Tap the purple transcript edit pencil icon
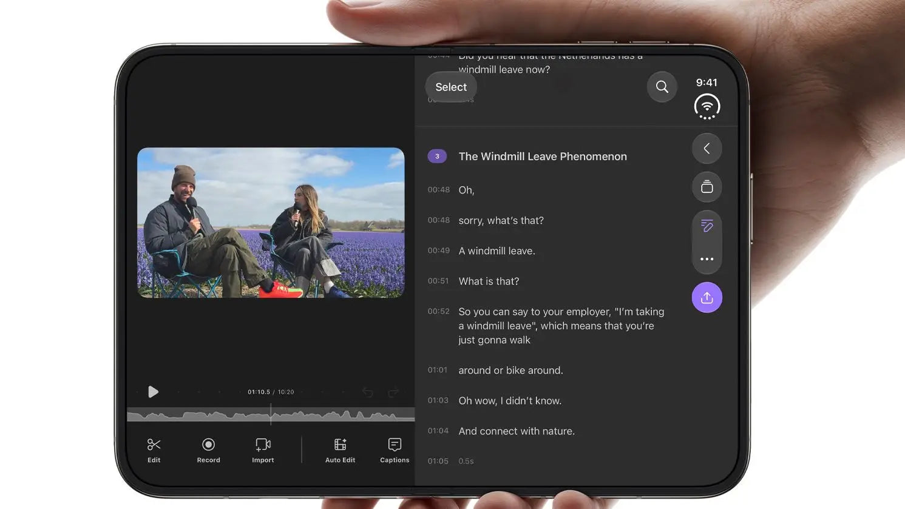The image size is (905, 509). pos(707,226)
